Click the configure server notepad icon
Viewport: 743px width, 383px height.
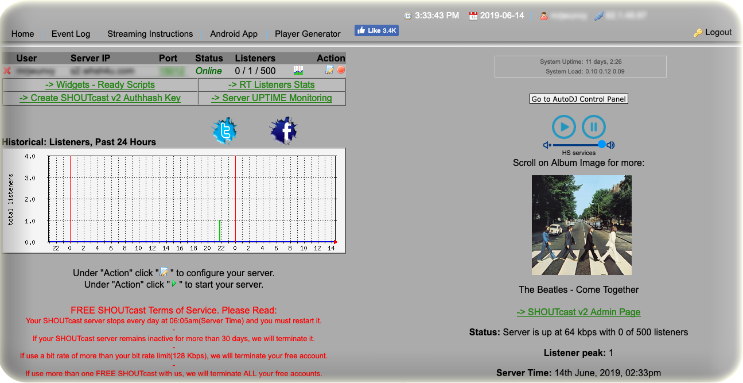[x=329, y=70]
